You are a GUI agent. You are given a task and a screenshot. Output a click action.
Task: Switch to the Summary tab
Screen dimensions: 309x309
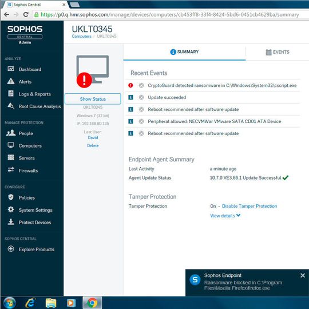tap(184, 52)
